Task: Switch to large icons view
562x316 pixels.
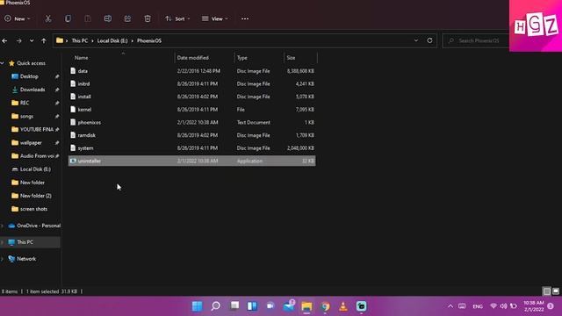Action: pyautogui.click(x=556, y=291)
